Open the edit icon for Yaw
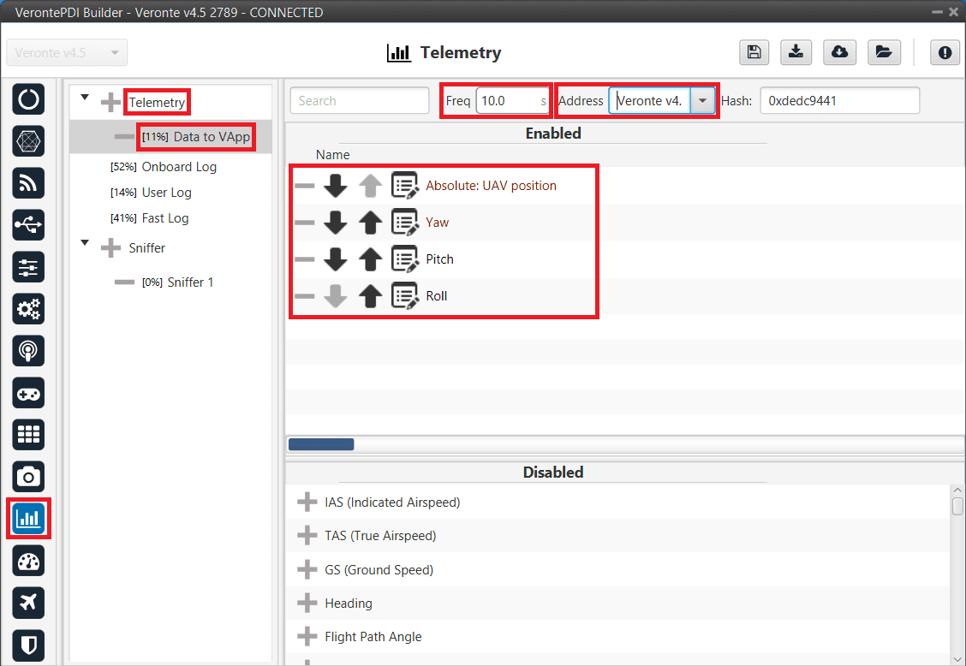 click(404, 223)
